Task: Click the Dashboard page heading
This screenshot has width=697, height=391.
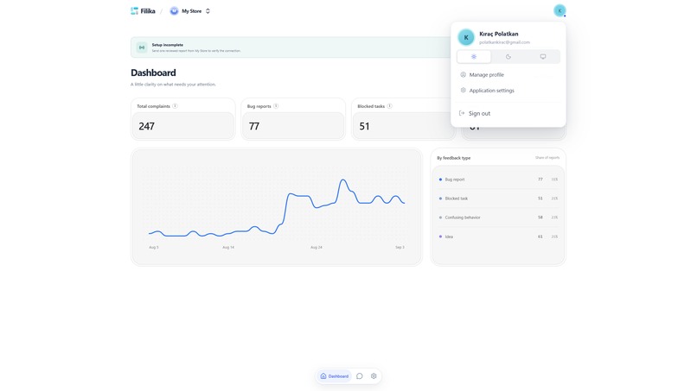Action: [x=153, y=73]
